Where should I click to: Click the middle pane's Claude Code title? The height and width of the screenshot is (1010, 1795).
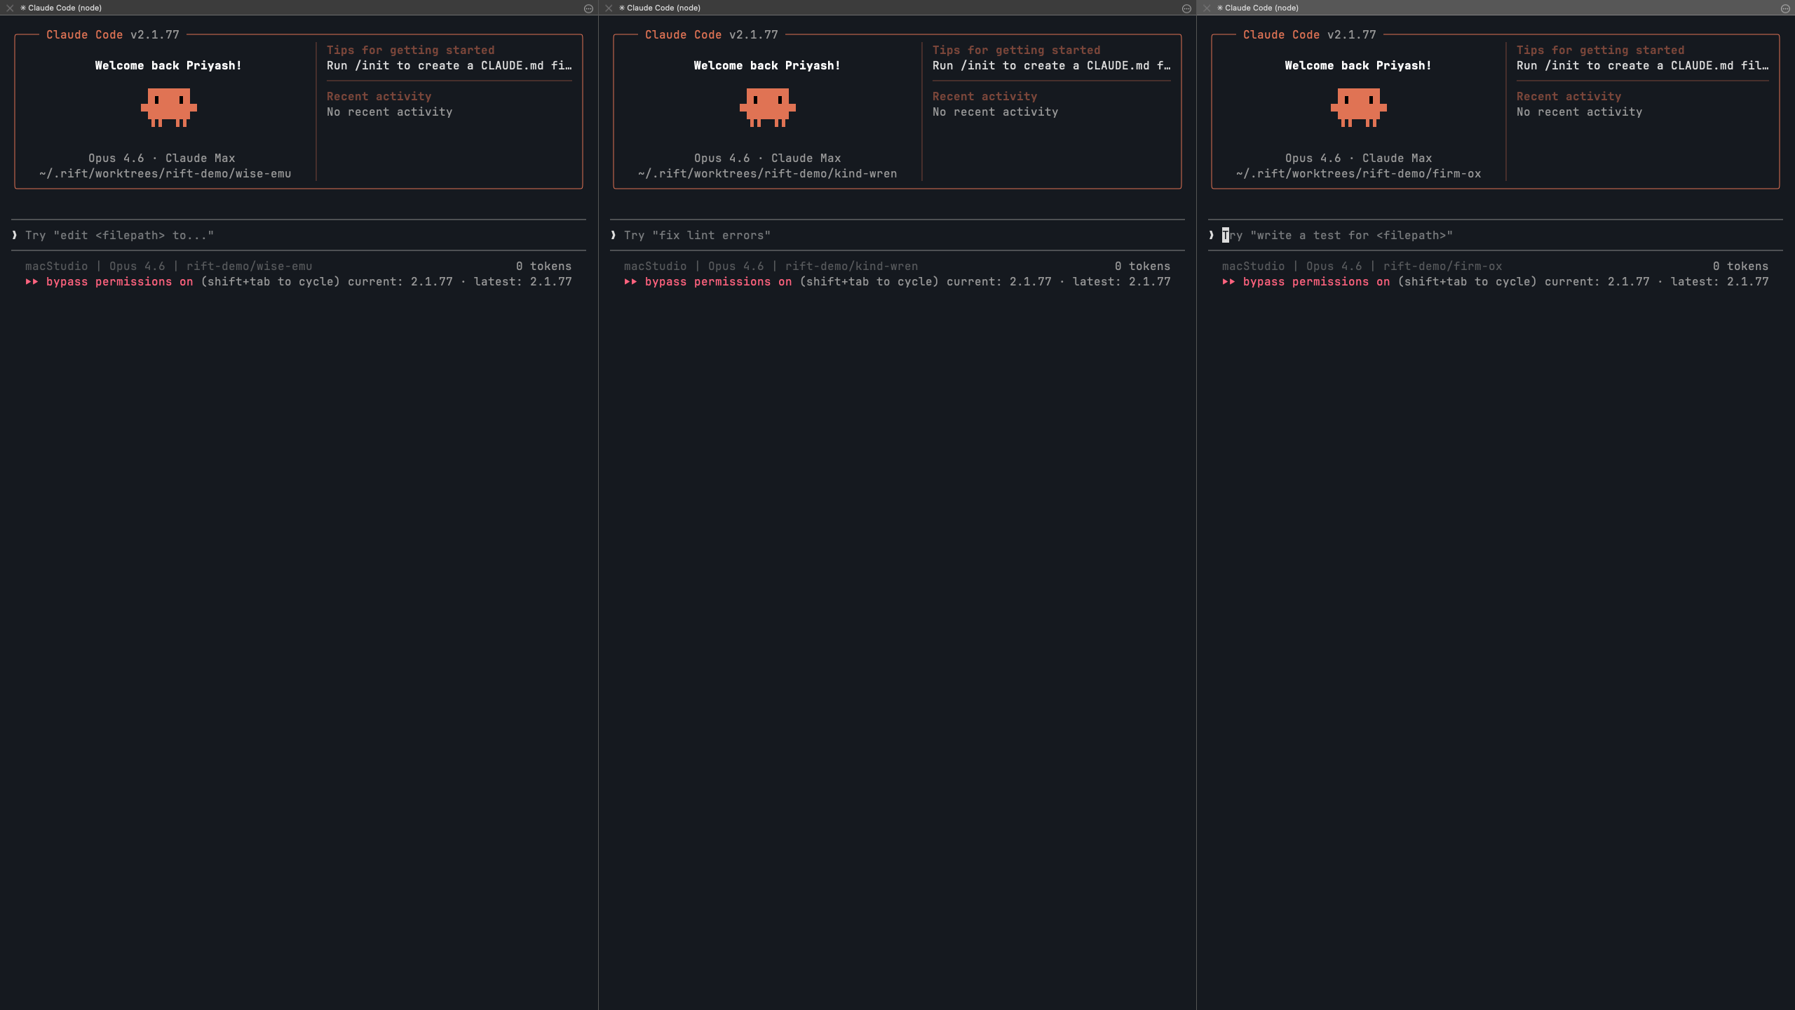[663, 8]
